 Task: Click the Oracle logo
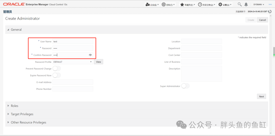[14, 4]
